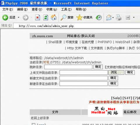
Task: Click the [Saiy] credit text
Action: point(116,98)
